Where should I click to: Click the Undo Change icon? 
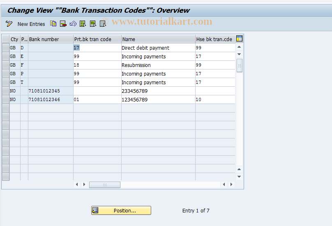pyautogui.click(x=73, y=24)
